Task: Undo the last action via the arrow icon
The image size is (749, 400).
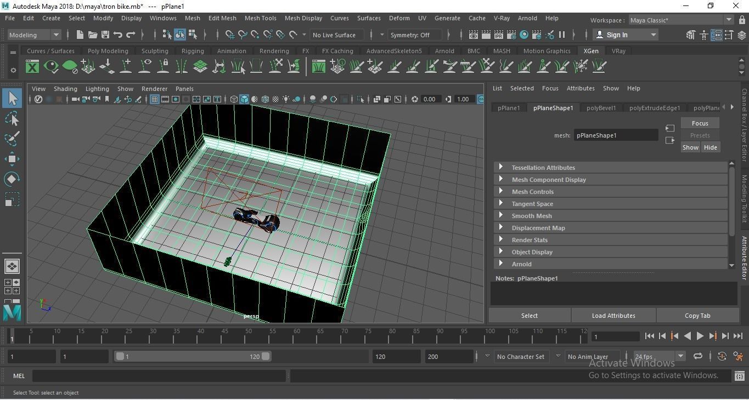Action: tap(118, 35)
